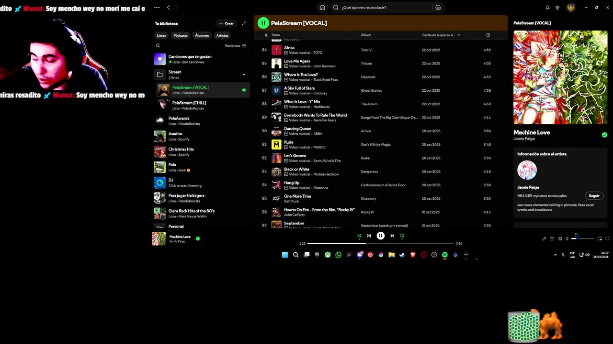Go back with the left arrow
Viewport: 613px width, 344px height.
[168, 8]
